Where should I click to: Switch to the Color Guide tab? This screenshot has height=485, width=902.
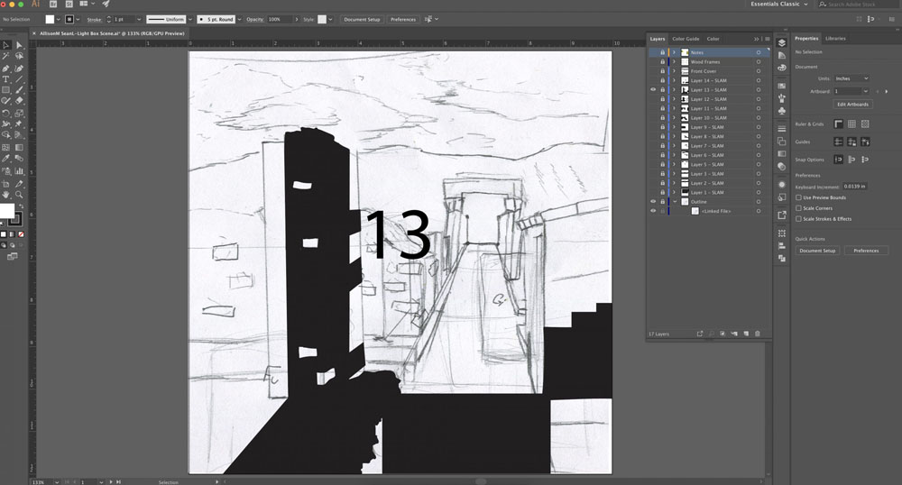(x=686, y=39)
